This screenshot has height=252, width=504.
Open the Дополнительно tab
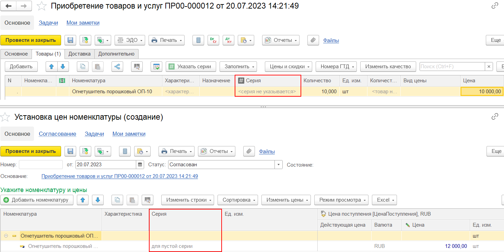(x=116, y=54)
